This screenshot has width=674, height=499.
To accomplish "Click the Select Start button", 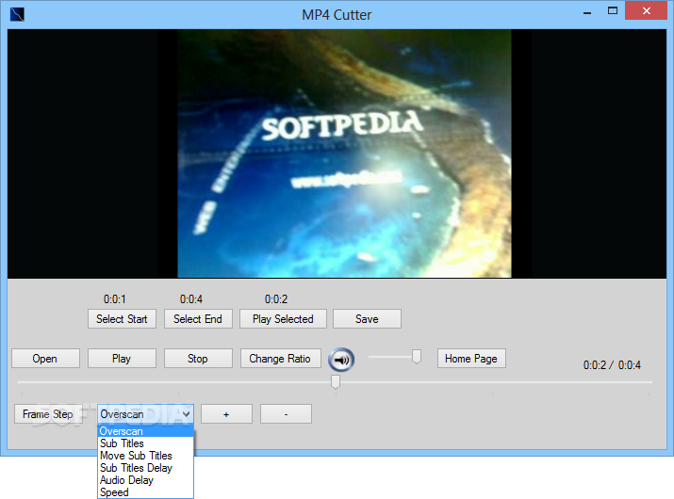I will [123, 319].
